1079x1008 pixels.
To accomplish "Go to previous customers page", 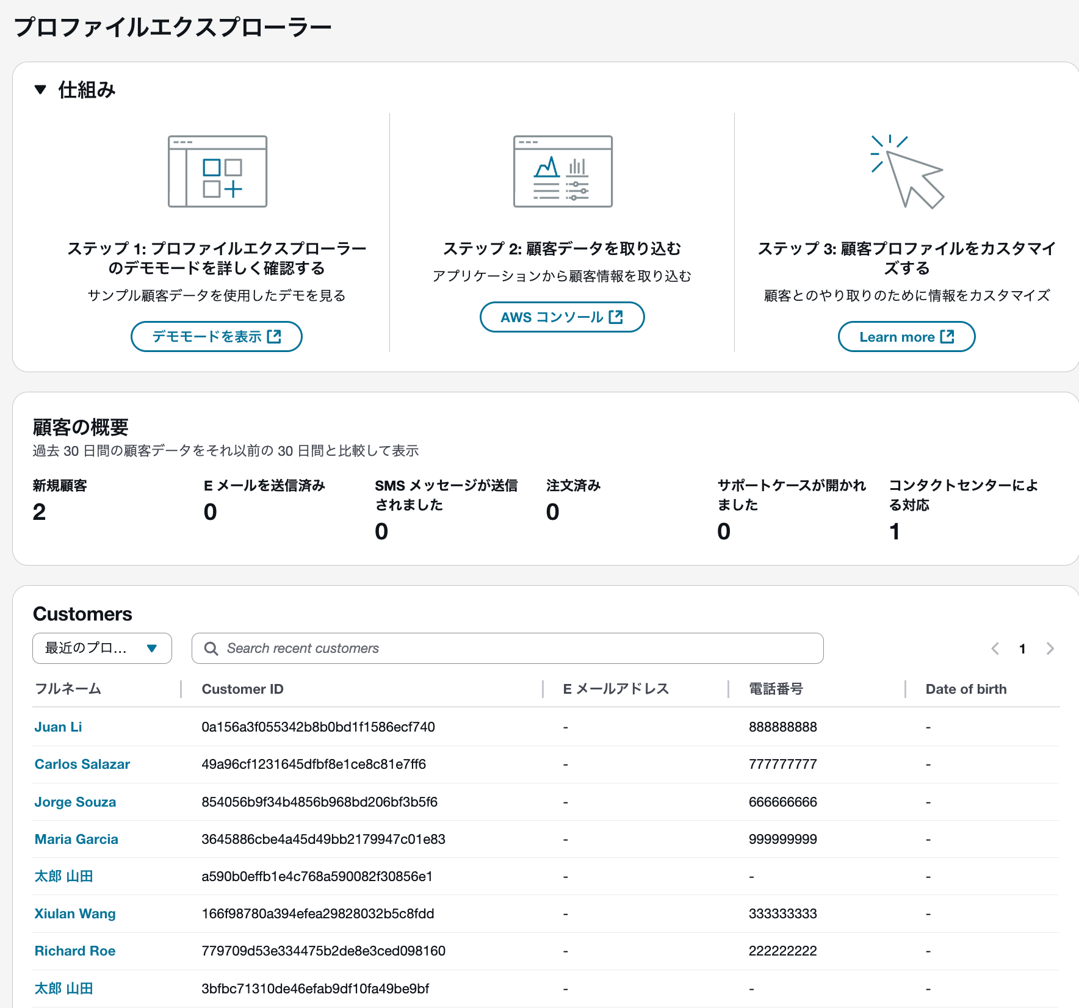I will tap(995, 649).
